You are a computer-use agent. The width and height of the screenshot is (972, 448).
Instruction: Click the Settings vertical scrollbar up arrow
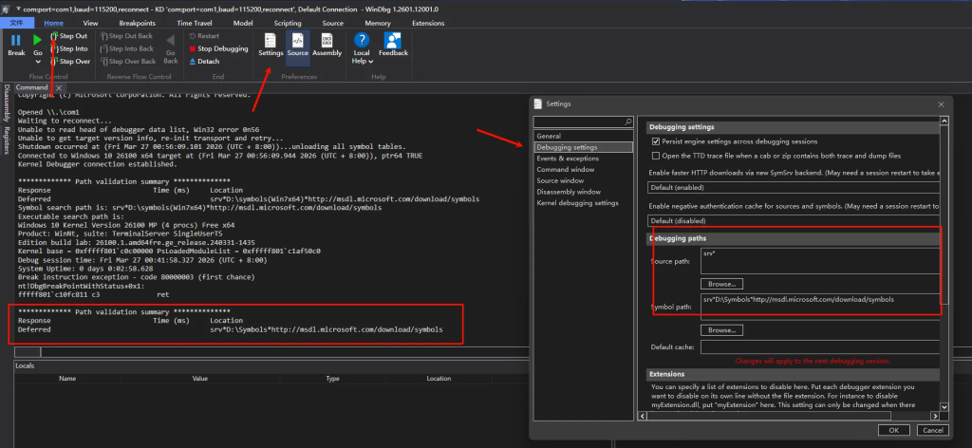click(944, 121)
